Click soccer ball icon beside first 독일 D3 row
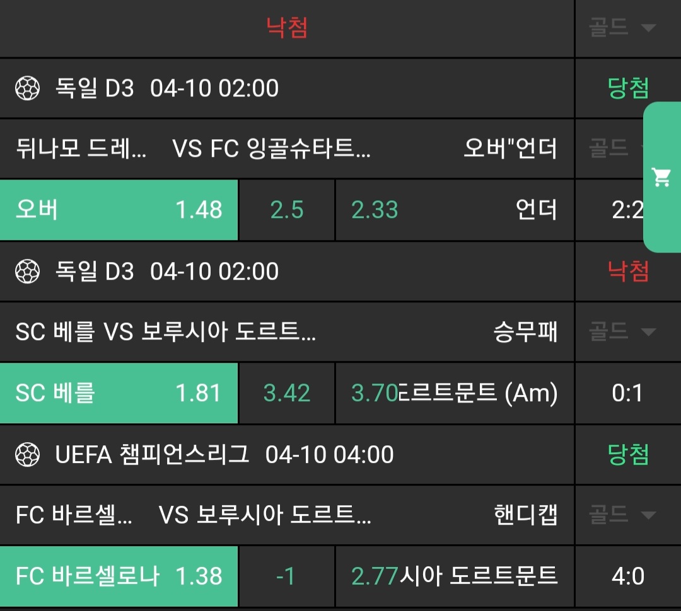 pos(27,88)
